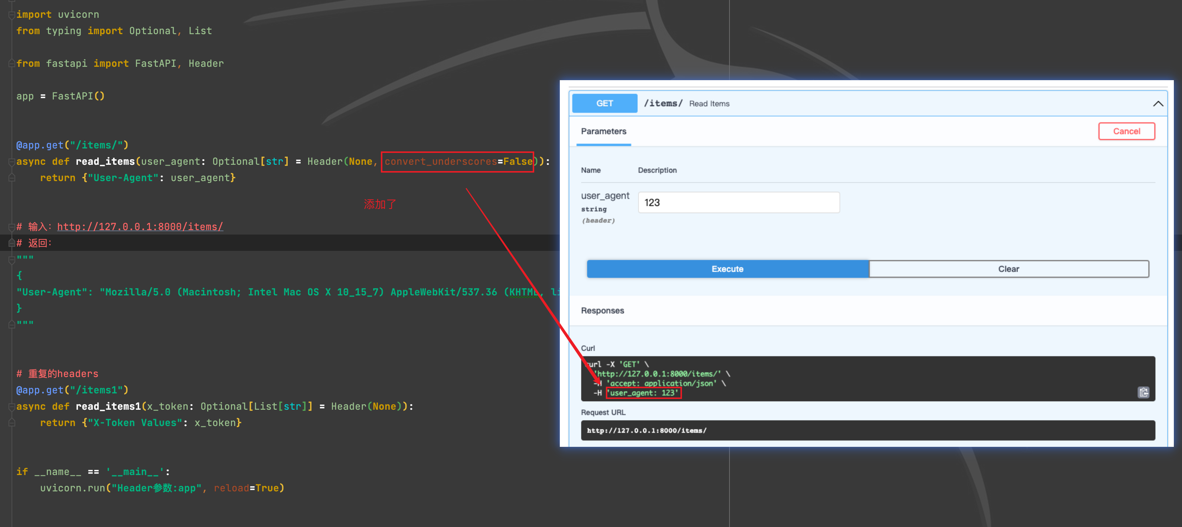This screenshot has width=1182, height=527.
Task: Click the user_agent parameter name label
Action: click(x=605, y=196)
